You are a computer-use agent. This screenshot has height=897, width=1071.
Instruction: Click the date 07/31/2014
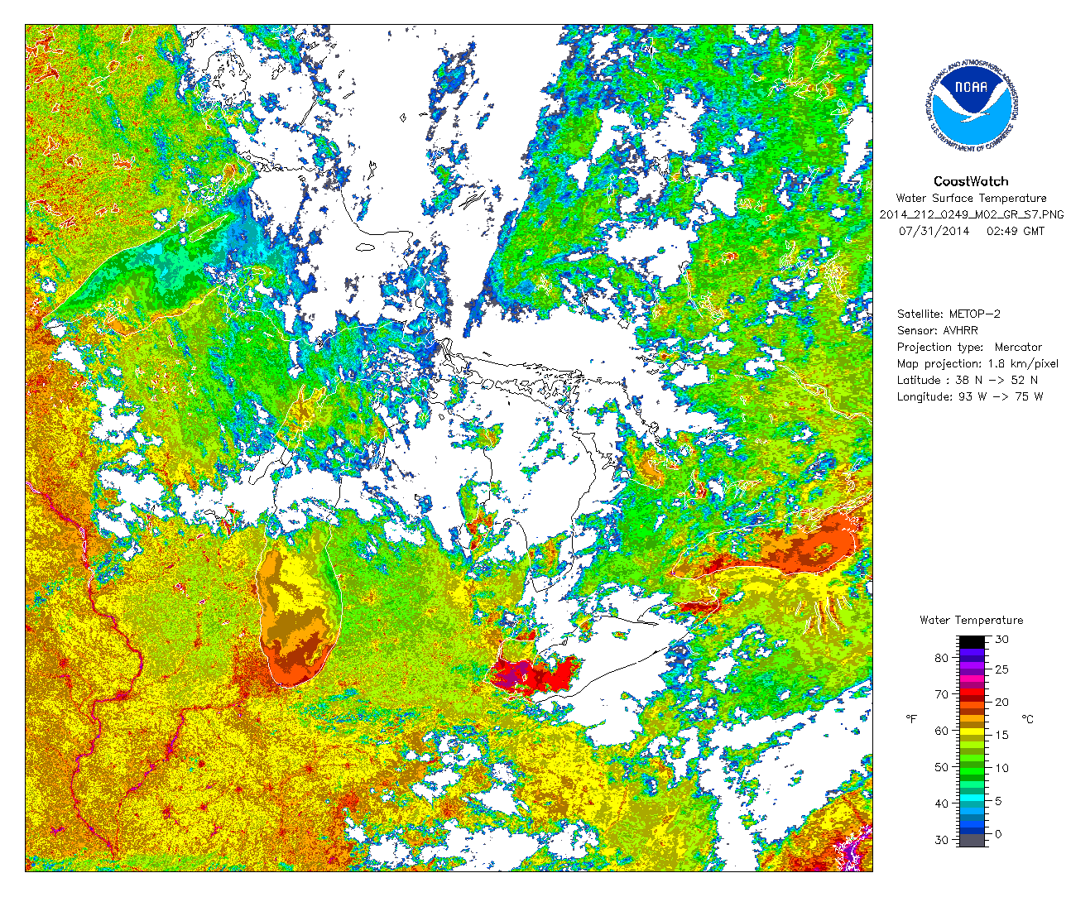coord(934,231)
